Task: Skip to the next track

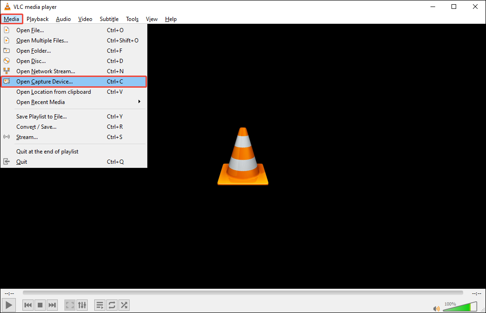Action: tap(52, 305)
